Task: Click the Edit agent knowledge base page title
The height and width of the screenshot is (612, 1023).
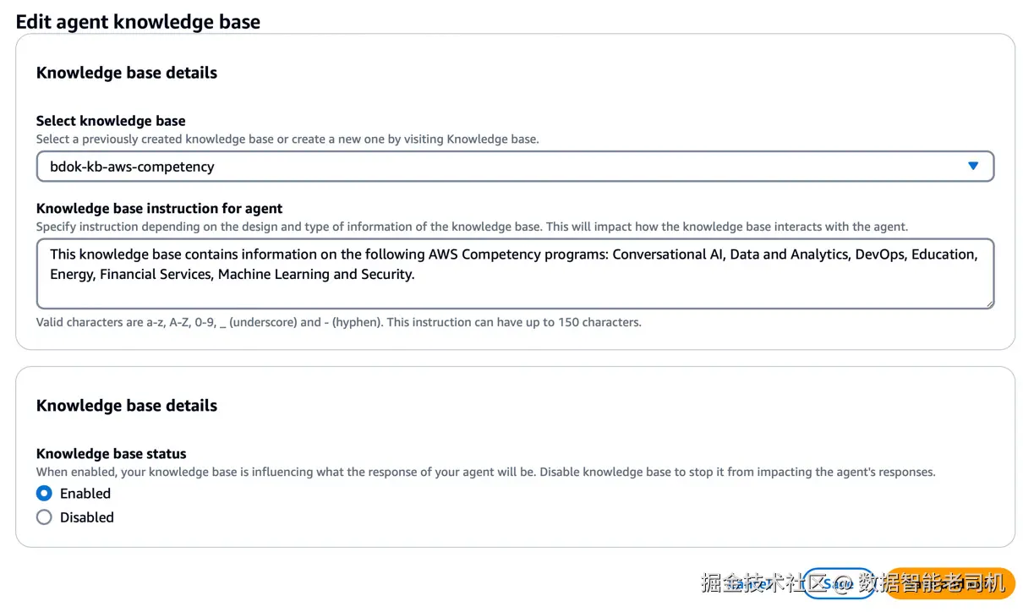Action: 138,22
